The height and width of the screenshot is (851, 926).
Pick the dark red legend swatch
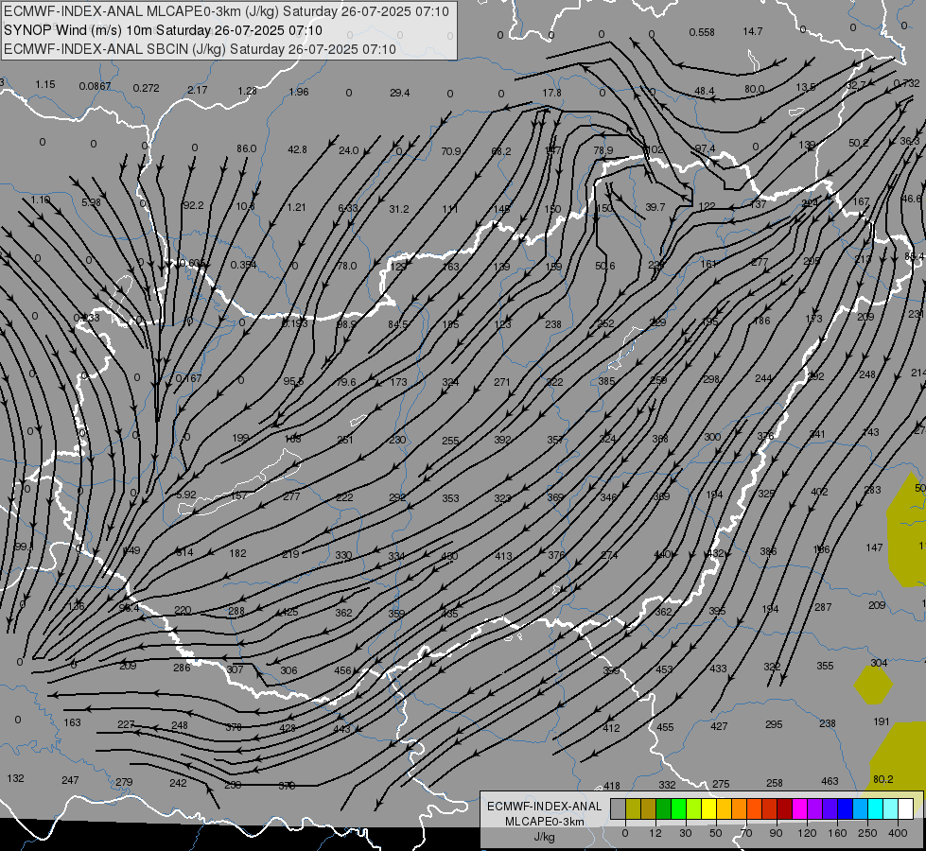point(784,808)
